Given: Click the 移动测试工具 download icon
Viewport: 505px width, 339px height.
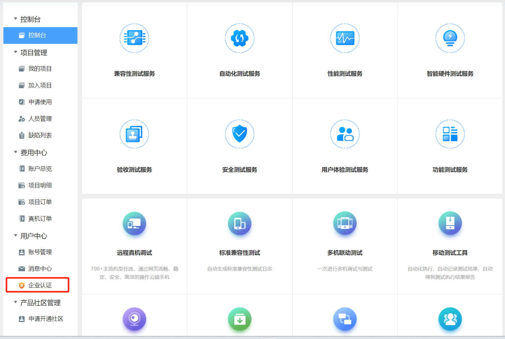Looking at the screenshot, I should pos(450,224).
